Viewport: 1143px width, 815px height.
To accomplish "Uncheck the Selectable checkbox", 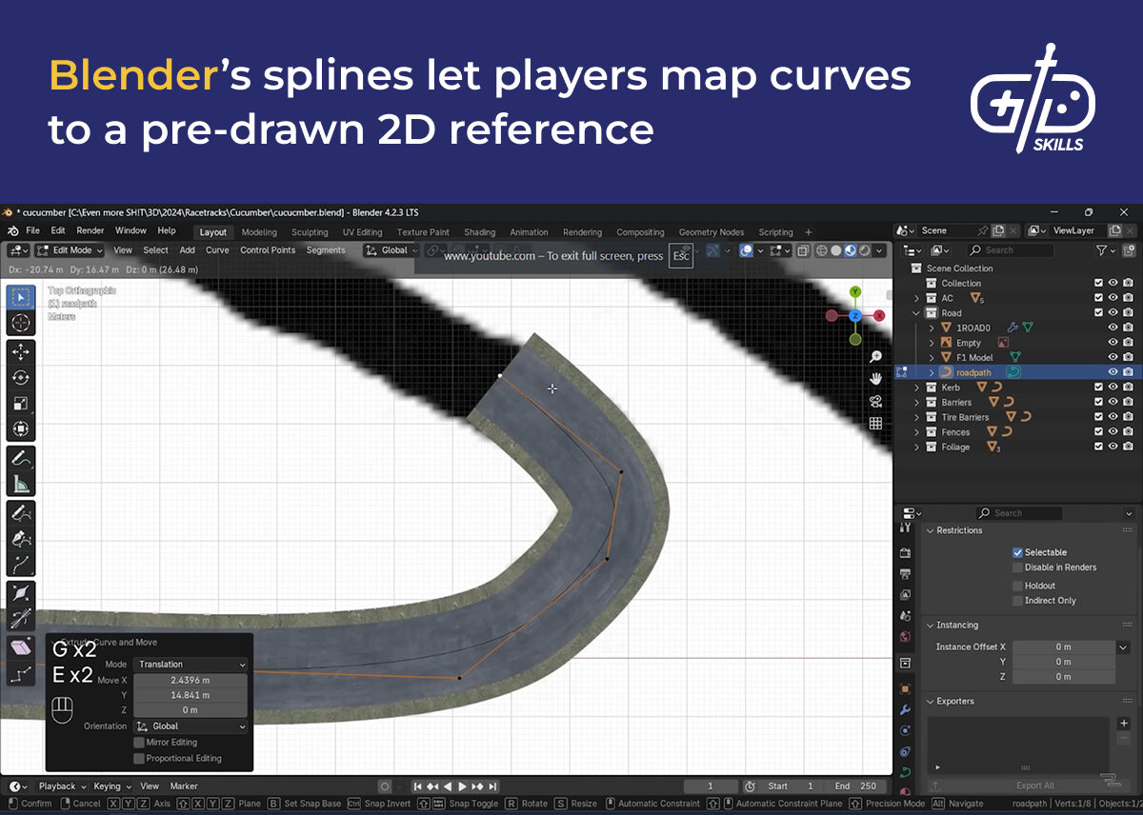I will [1017, 552].
